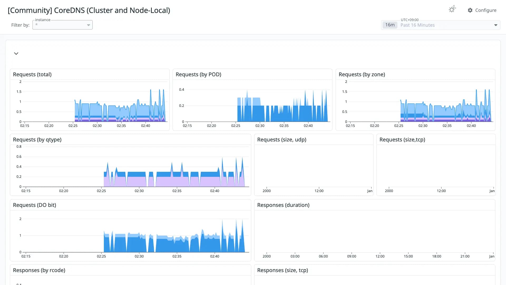This screenshot has width=506, height=285.
Task: Open the Configure settings
Action: [x=482, y=10]
